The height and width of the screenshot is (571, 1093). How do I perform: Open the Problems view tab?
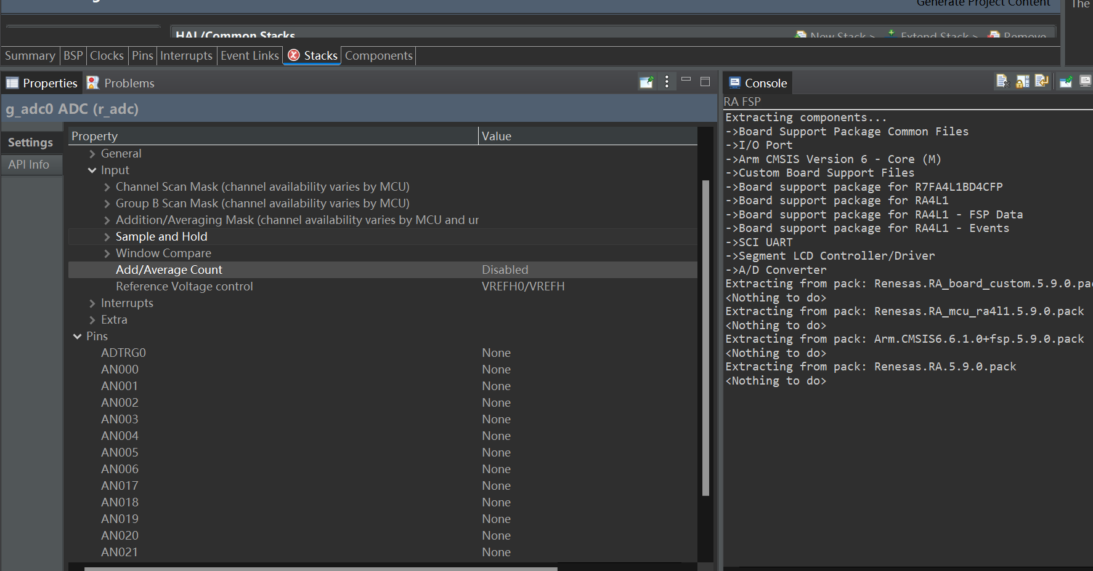tap(121, 83)
